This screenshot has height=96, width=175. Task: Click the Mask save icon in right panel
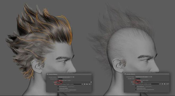click(162, 84)
